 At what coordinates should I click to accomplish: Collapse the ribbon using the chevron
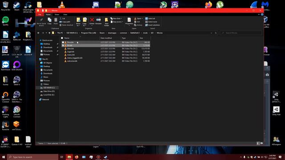click(259, 14)
